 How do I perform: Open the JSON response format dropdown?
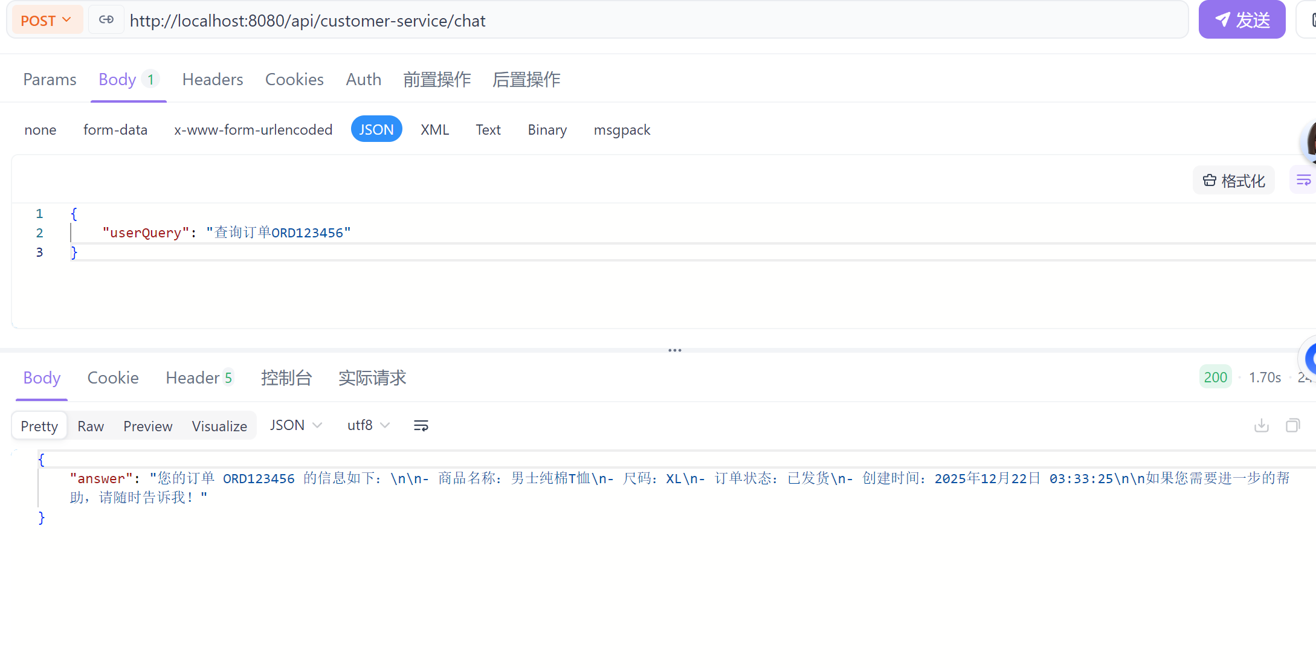(296, 425)
